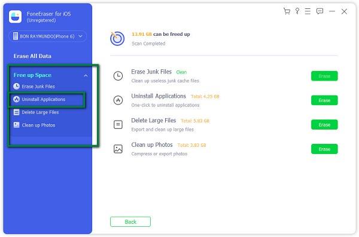This screenshot has height=237, width=359.
Task: Click the (Unregistered) label
Action: coord(41,20)
